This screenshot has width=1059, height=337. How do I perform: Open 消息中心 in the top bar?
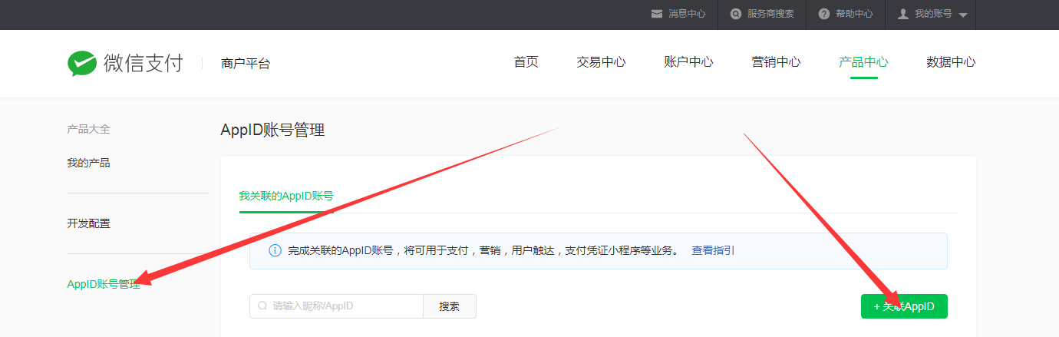click(x=687, y=14)
